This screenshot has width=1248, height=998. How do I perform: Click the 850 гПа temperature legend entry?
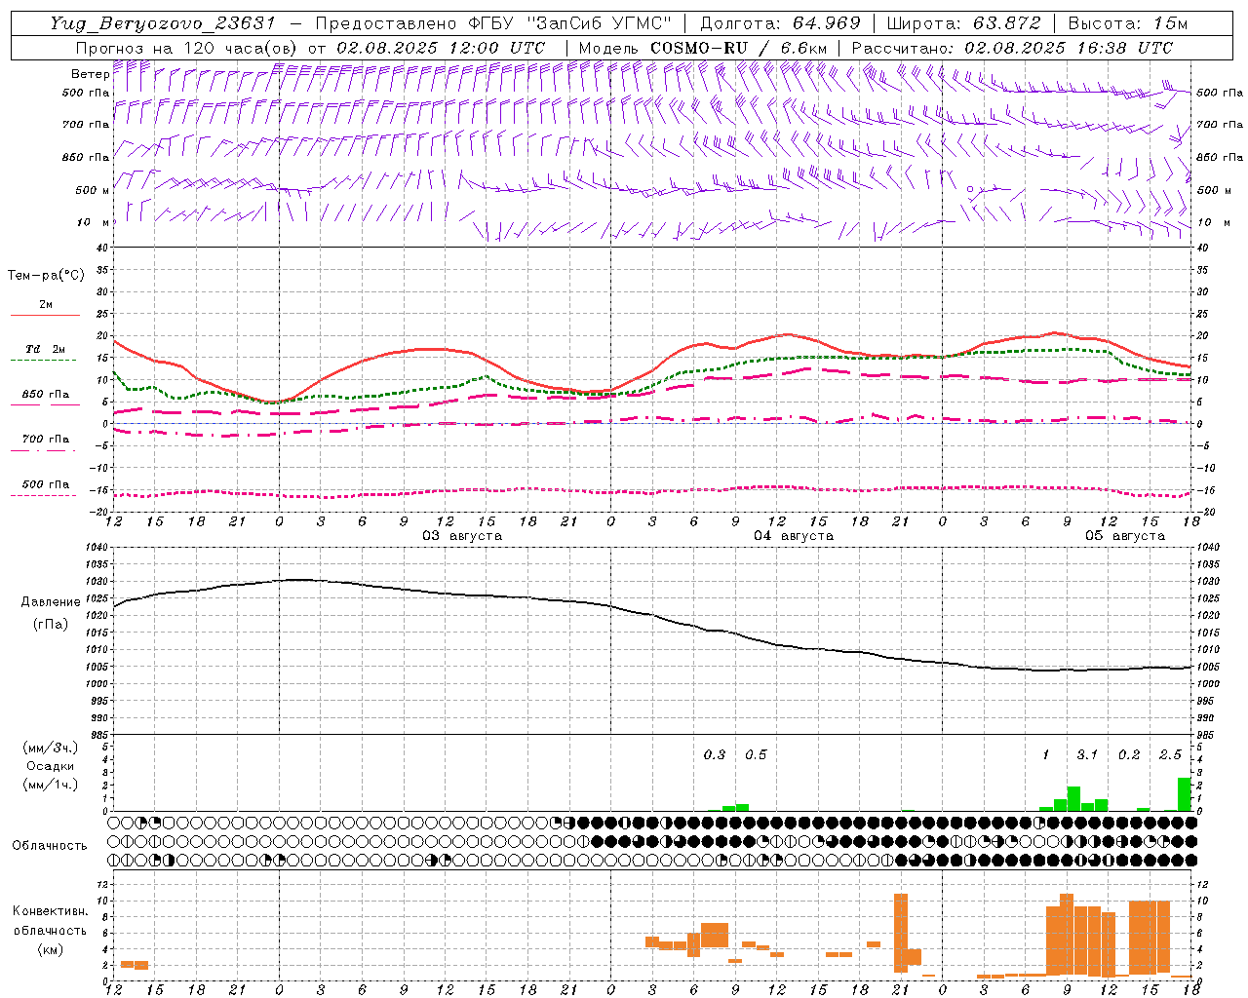click(45, 395)
